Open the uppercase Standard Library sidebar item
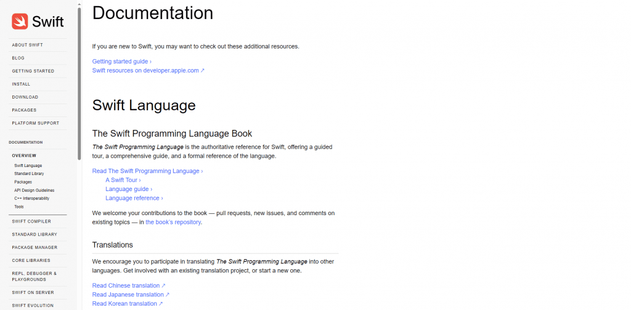 point(35,234)
